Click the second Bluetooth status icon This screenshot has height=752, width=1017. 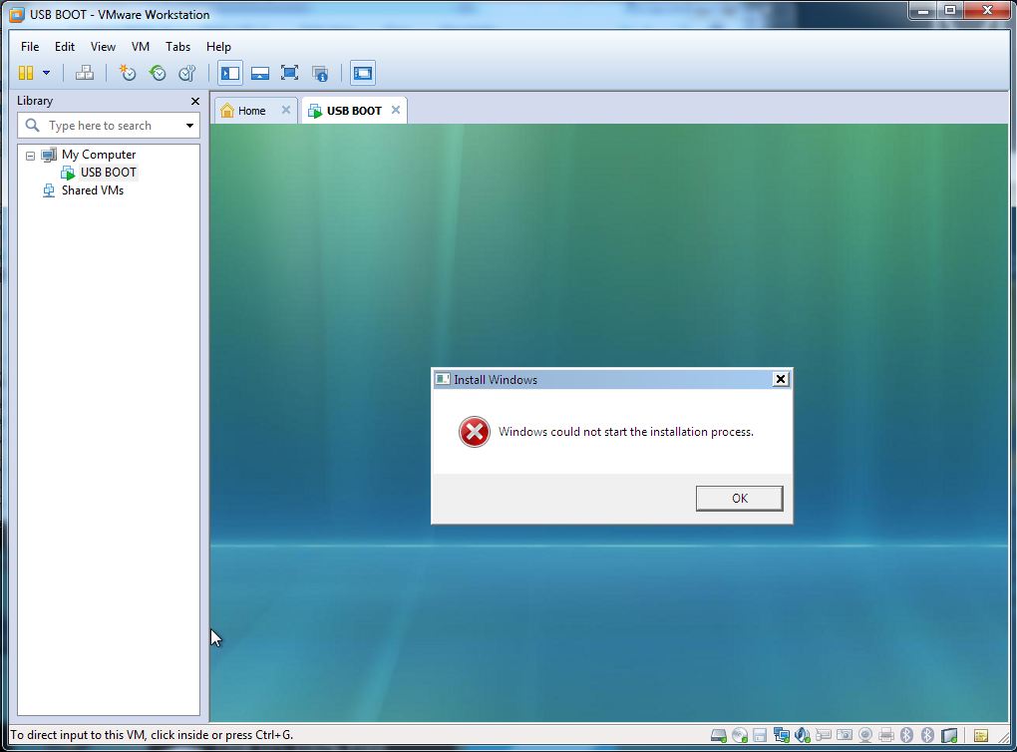coord(927,735)
